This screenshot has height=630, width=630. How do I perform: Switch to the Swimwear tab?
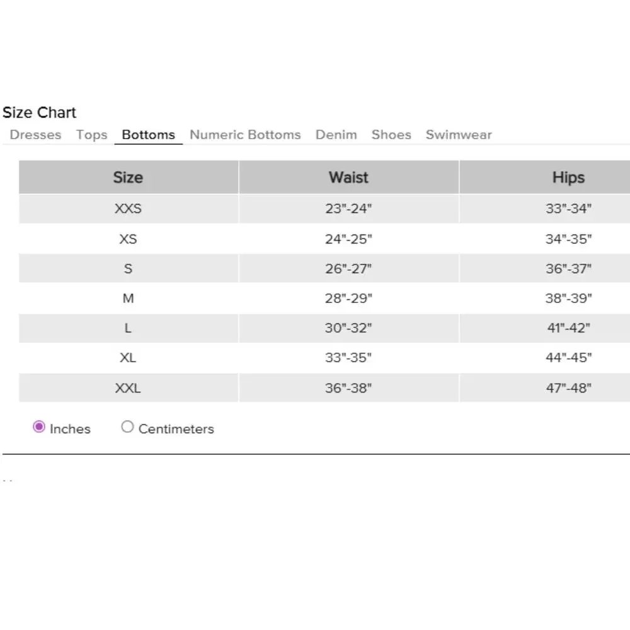point(459,135)
